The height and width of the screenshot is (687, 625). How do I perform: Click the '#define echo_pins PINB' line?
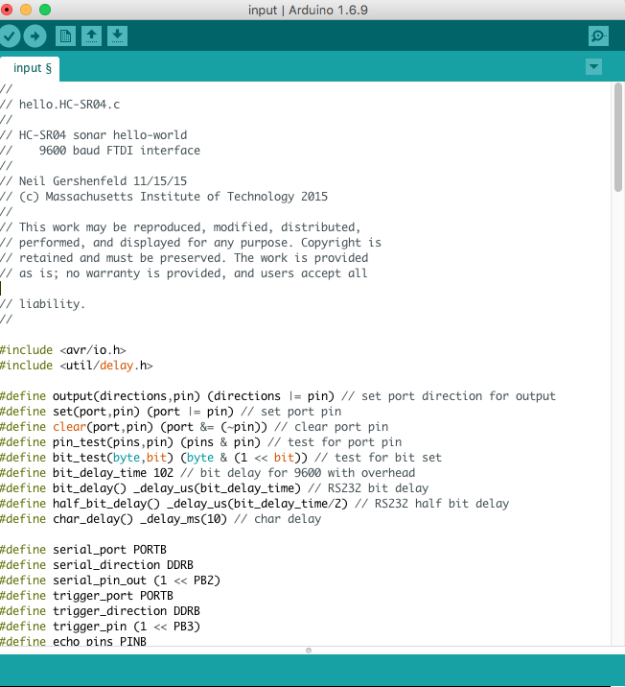click(x=73, y=641)
